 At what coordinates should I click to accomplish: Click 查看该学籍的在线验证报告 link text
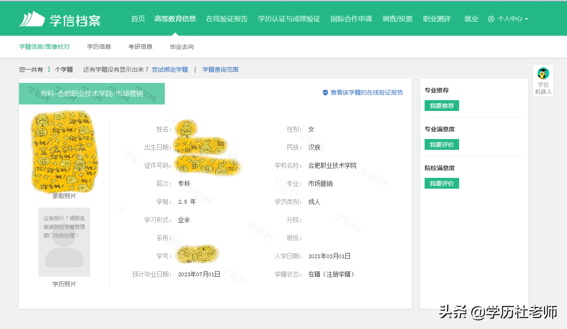coord(367,92)
